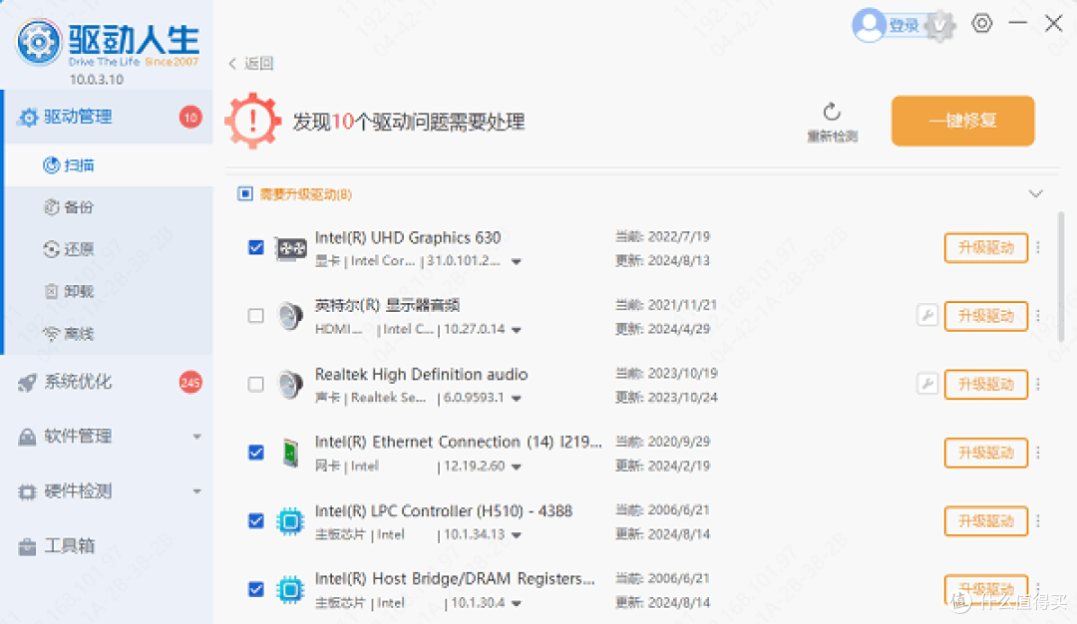Screen dimensions: 1077x624
Task: Open version dropdown for Host Bridge 10.1.30.4
Action: click(517, 603)
